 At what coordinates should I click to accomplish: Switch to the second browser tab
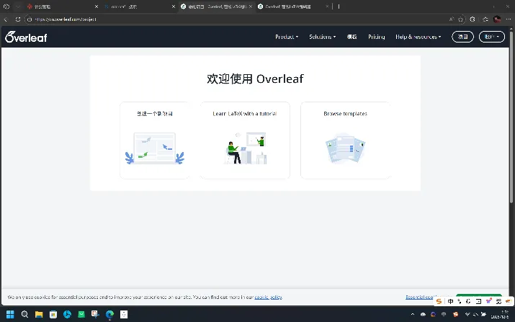138,6
